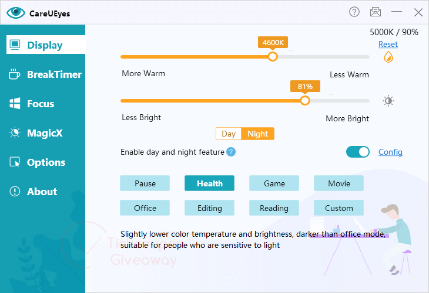The width and height of the screenshot is (429, 293).
Task: Close the CareUEyes window
Action: [418, 12]
